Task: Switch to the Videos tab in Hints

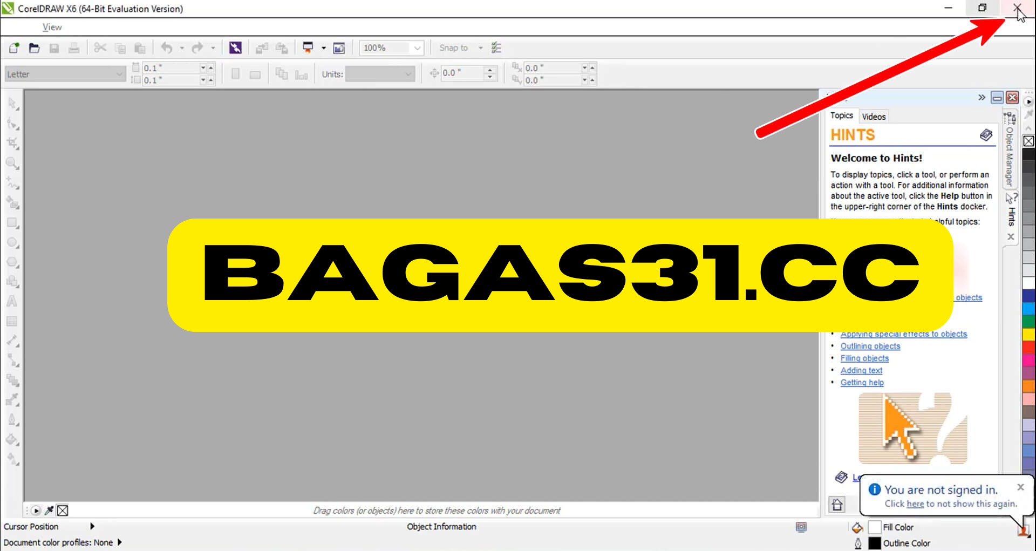Action: pos(874,117)
